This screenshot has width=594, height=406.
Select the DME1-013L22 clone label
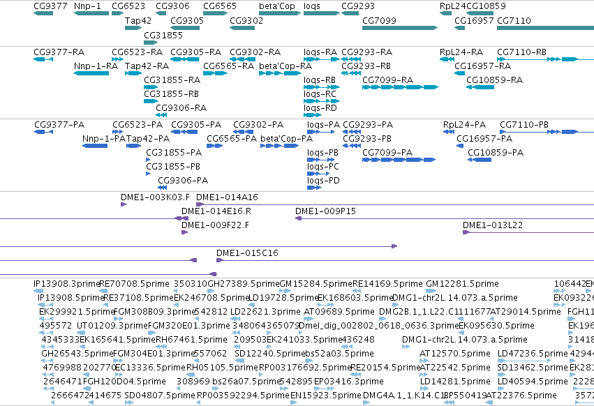tap(493, 225)
